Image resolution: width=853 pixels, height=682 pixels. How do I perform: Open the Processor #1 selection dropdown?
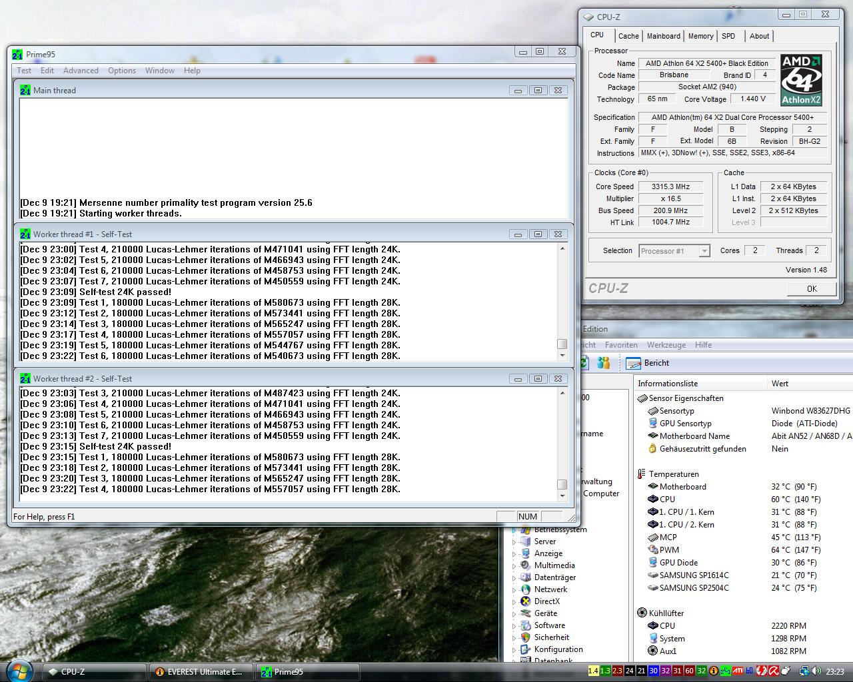674,251
